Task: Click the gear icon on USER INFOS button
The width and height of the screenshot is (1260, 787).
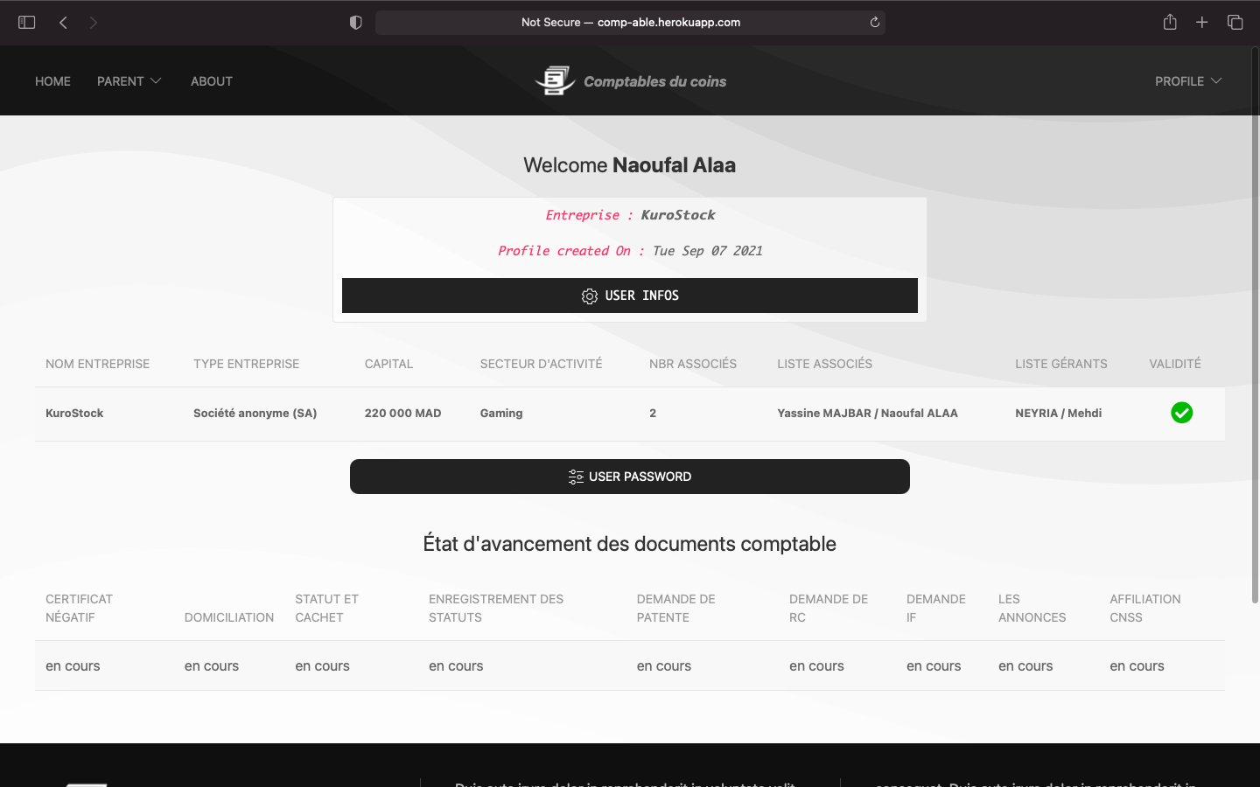Action: [x=590, y=296]
